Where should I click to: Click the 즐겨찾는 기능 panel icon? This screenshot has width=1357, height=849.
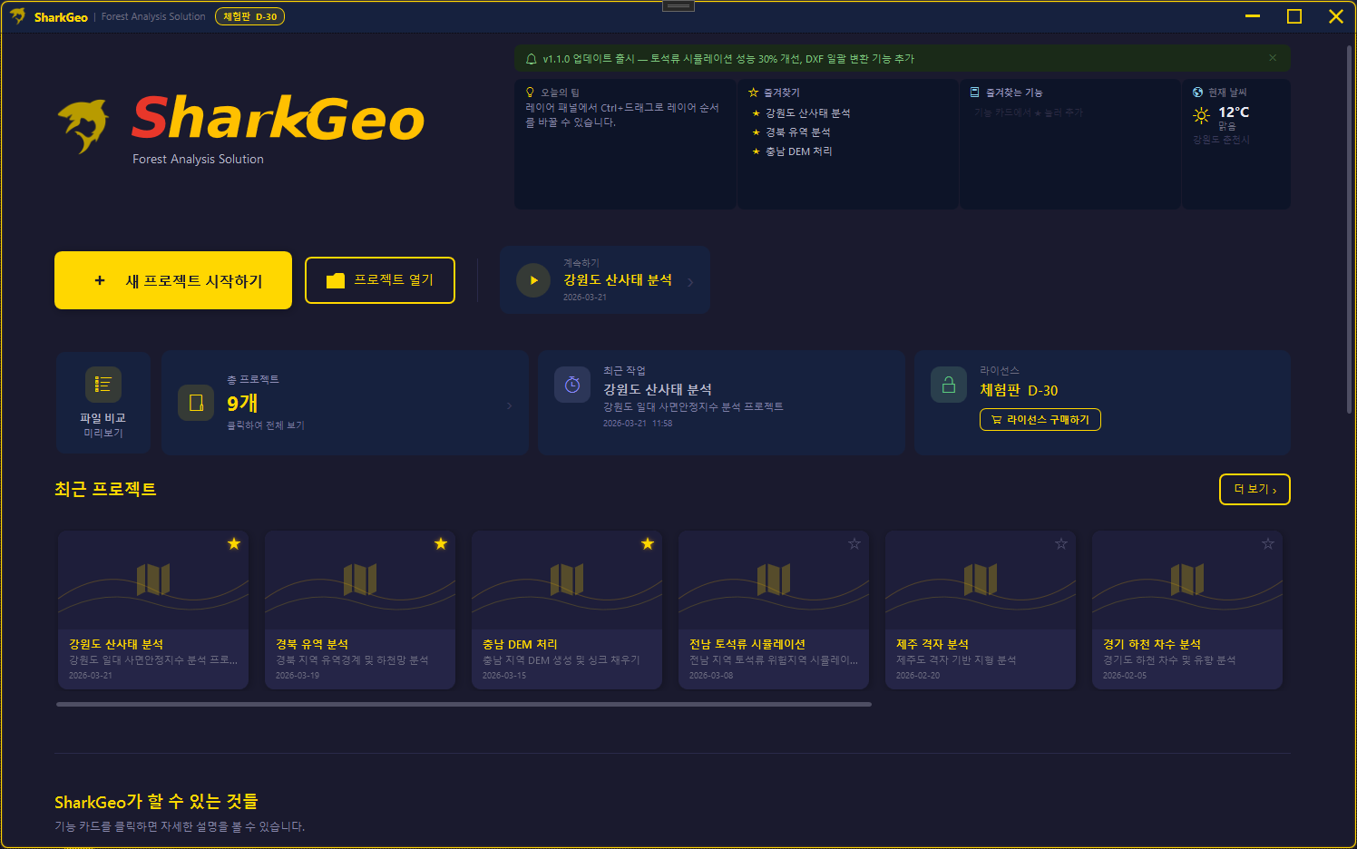(975, 93)
